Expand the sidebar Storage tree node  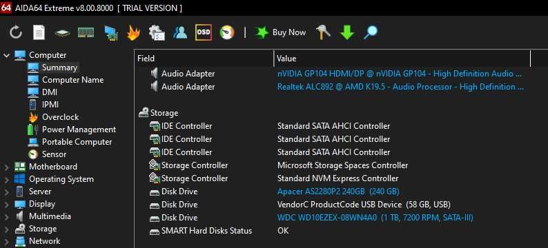[x=6, y=229]
